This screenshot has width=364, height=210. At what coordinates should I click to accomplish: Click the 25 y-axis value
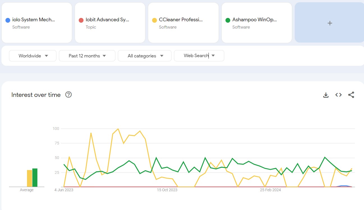pyautogui.click(x=57, y=172)
